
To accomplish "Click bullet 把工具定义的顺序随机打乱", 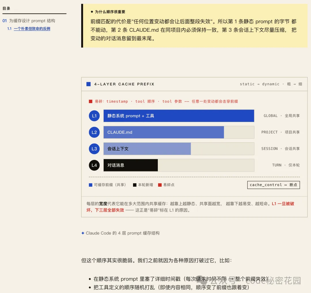I will tap(171, 287).
